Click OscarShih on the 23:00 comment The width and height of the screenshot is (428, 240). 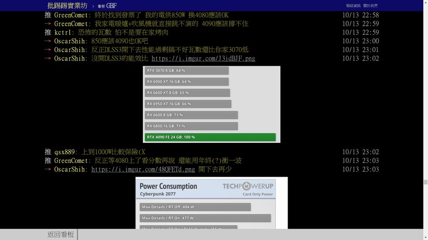click(69, 41)
